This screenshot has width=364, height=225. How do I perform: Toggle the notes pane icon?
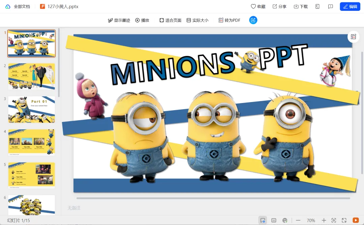point(274,220)
